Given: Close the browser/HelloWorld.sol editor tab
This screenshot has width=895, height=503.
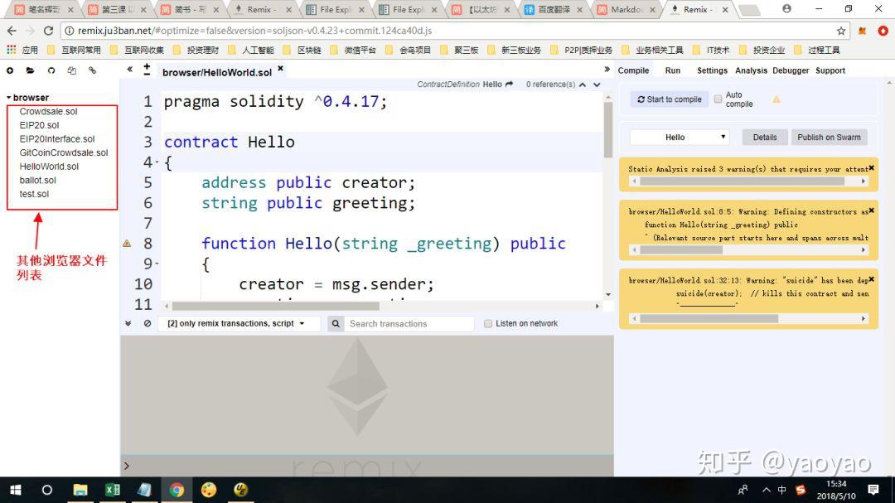Looking at the screenshot, I should 280,69.
